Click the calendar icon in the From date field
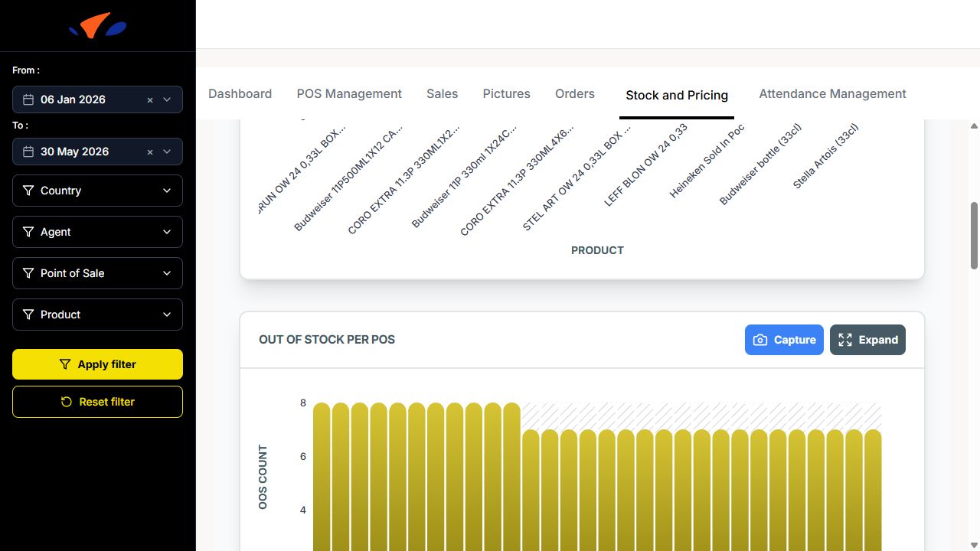980x551 pixels. click(28, 99)
